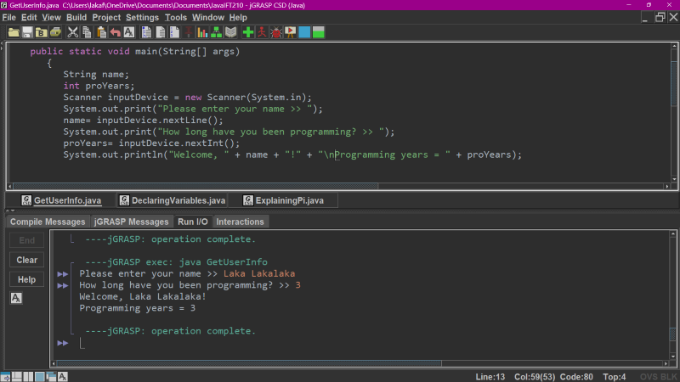Select the single blue pane icon in status bar
The height and width of the screenshot is (382, 680).
tap(39, 377)
